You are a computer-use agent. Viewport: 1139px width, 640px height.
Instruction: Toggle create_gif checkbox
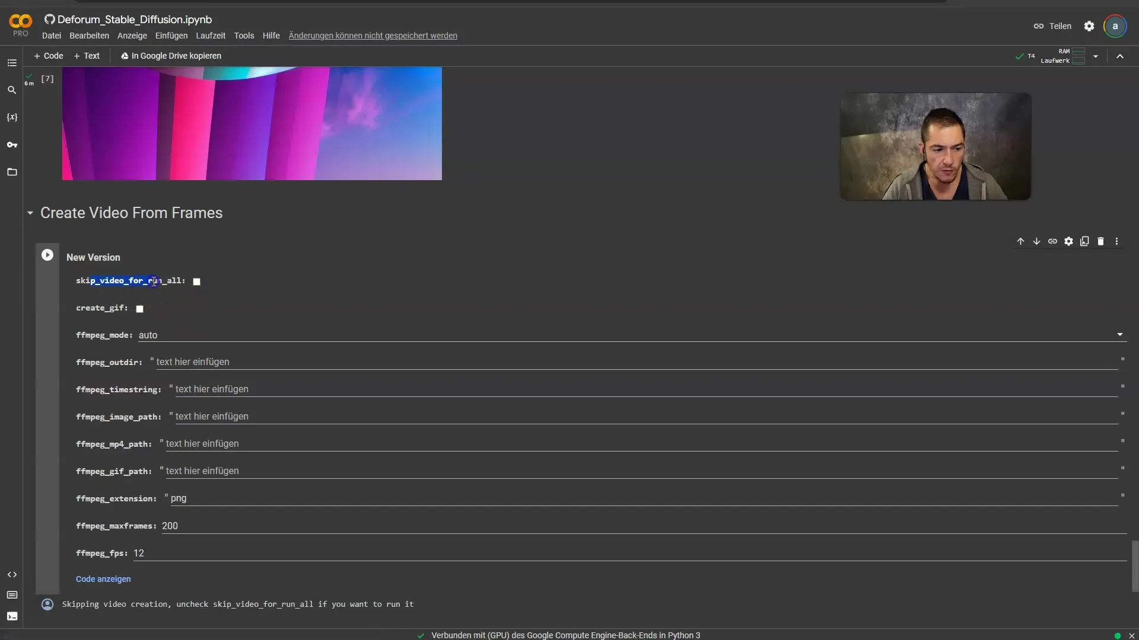(x=139, y=308)
